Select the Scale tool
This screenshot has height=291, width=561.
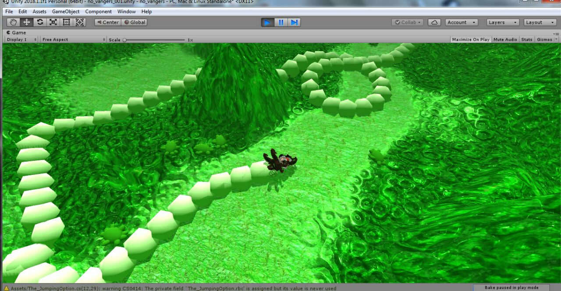[x=53, y=22]
